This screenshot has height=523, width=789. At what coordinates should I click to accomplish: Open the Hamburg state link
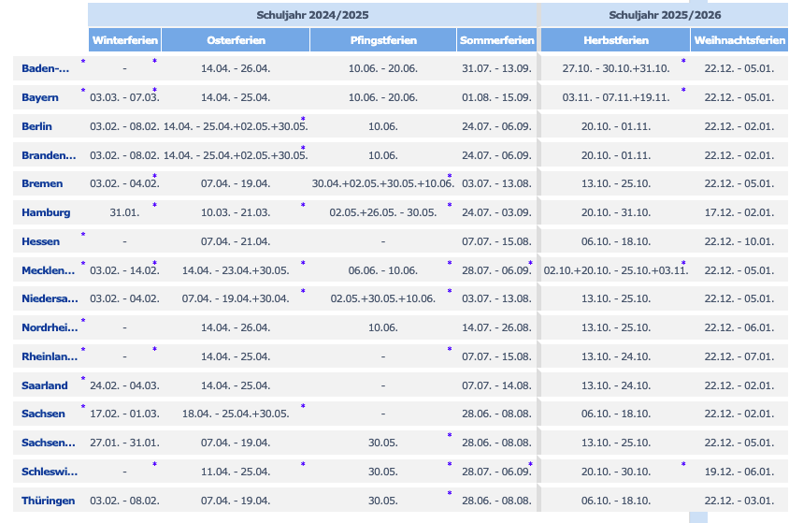(x=46, y=212)
